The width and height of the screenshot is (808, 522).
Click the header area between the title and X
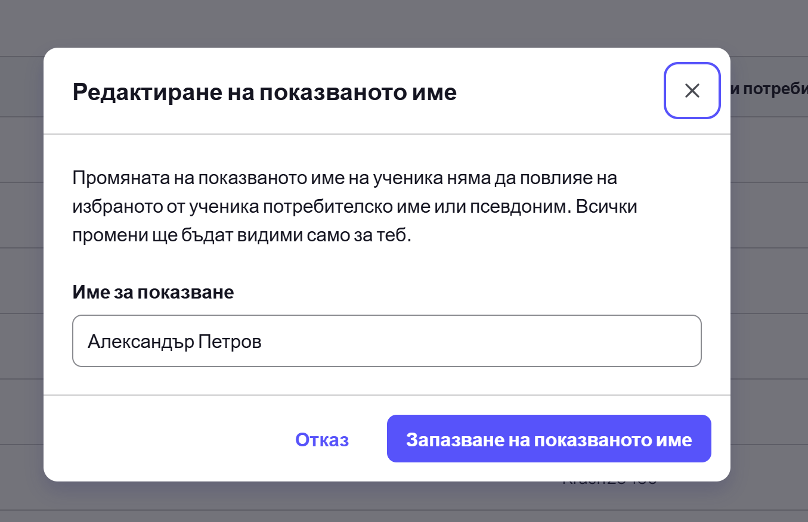point(561,91)
